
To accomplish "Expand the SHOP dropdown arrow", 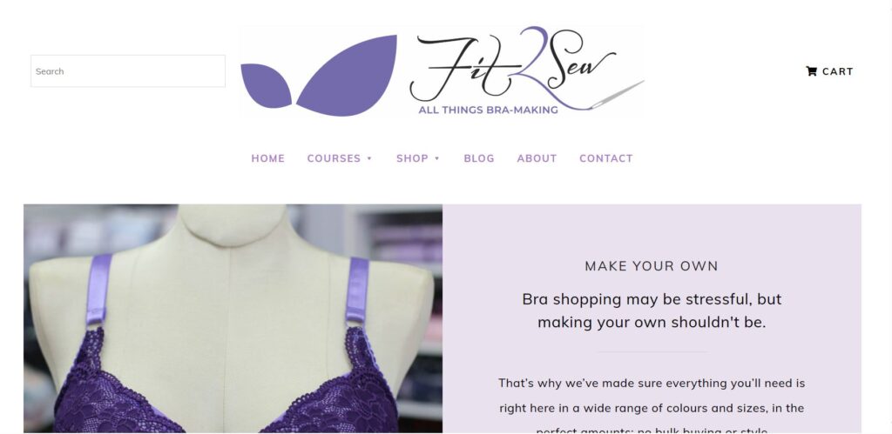I will click(437, 158).
